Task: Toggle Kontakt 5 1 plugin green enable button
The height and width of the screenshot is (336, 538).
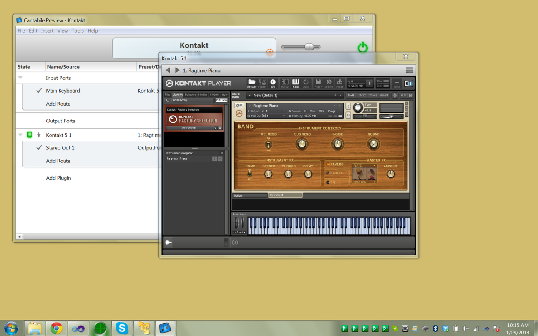Action: click(x=30, y=135)
